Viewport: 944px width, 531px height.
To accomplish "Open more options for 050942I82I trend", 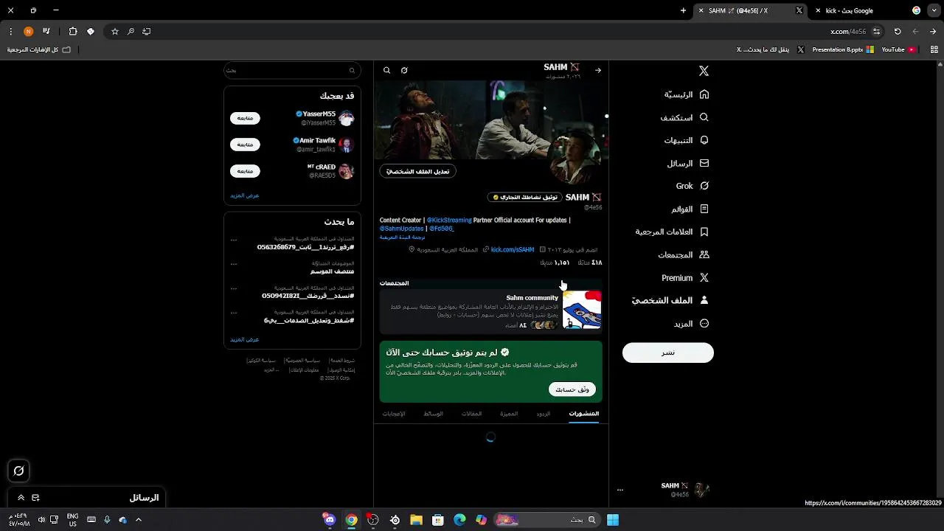I will click(x=234, y=288).
